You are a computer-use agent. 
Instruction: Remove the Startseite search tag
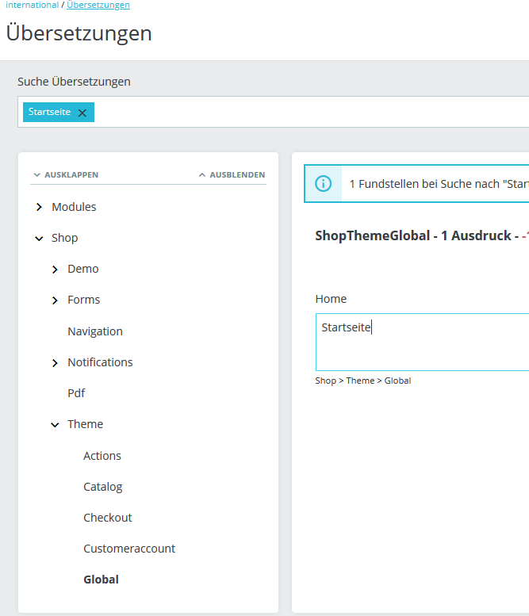82,113
